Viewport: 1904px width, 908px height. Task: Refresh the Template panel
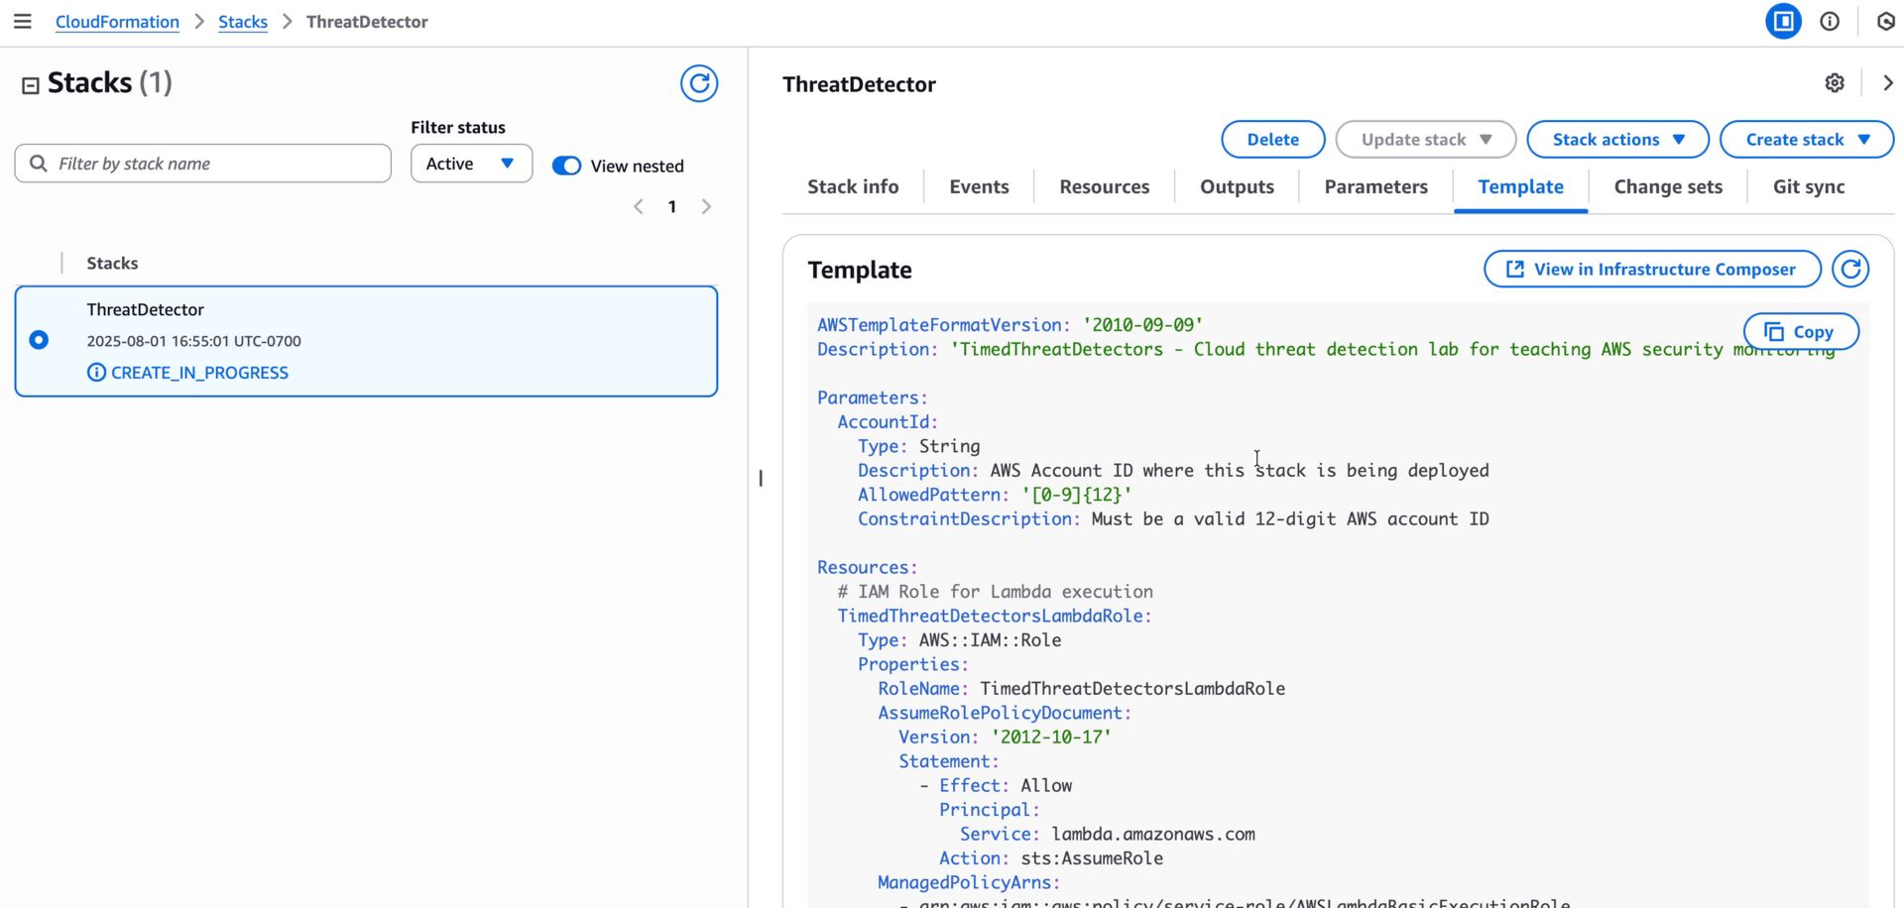[1850, 269]
